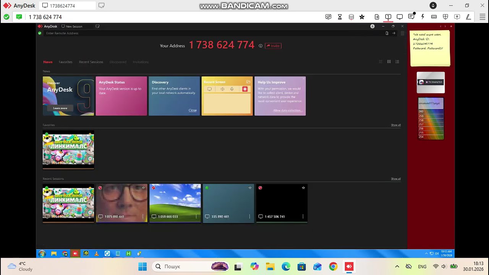489x275 pixels.
Task: Favorite the 1 457 506 741 session
Action: point(303,188)
